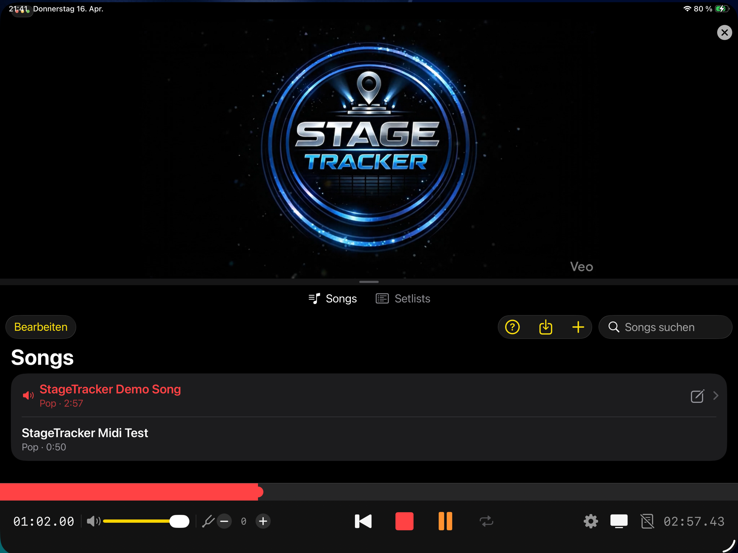Viewport: 738px width, 553px height.
Task: Tap the panel resize grabber handle
Action: [x=369, y=282]
